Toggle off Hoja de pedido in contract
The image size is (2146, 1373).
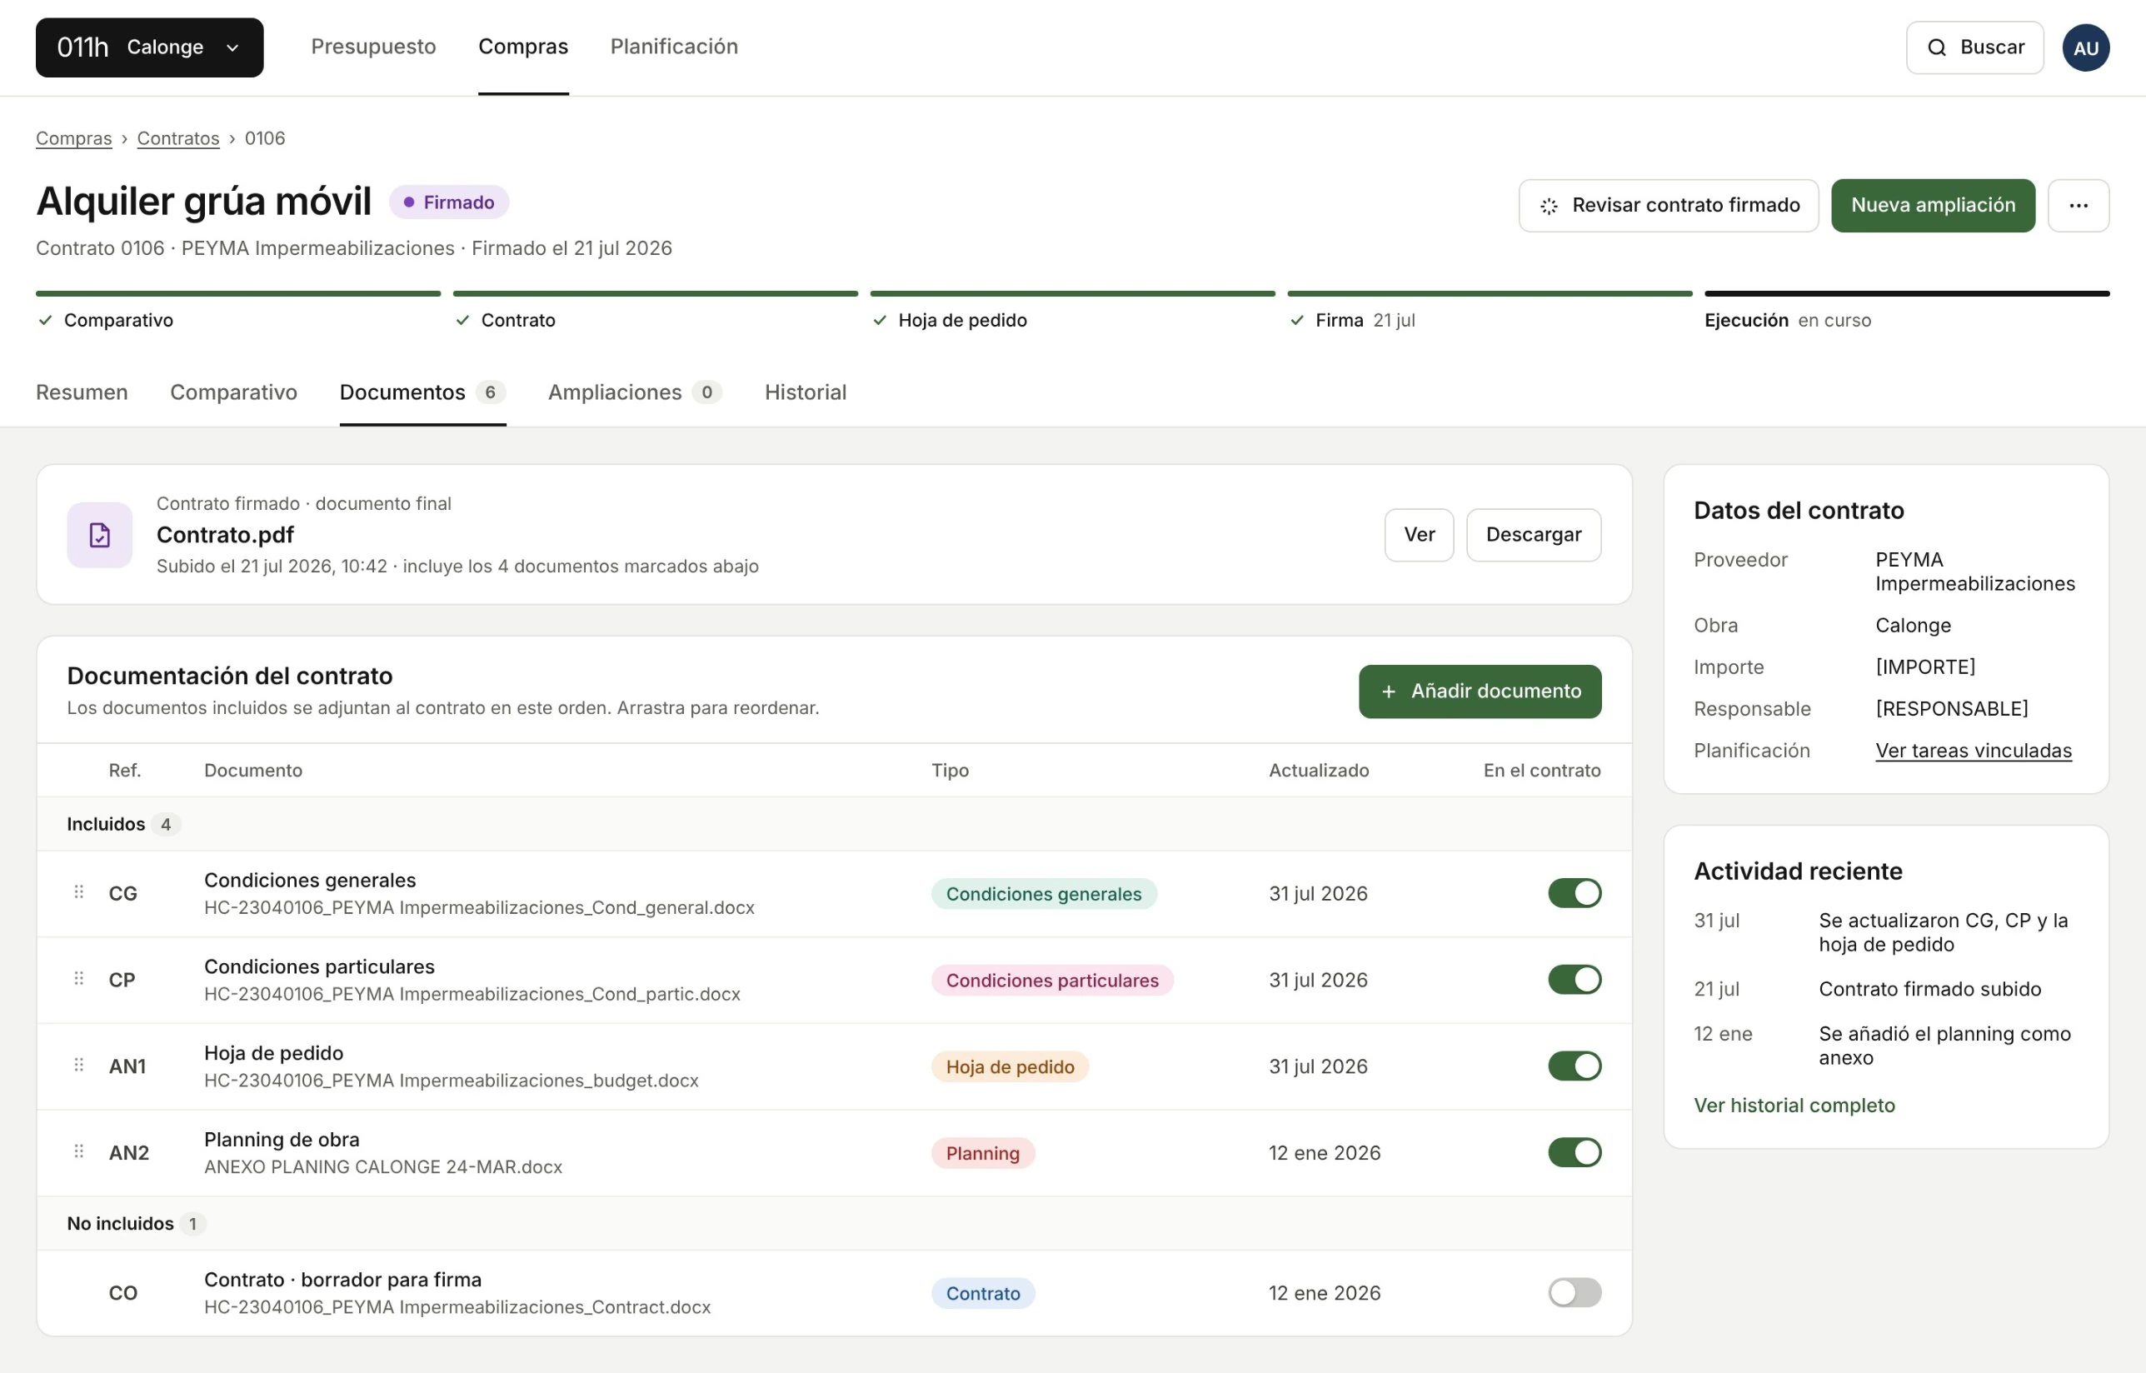[1575, 1066]
